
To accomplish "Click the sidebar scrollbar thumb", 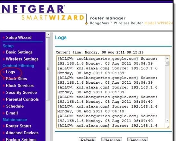I will point(48,69).
